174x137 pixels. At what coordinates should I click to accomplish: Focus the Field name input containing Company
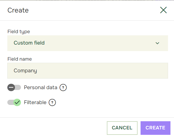coord(88,71)
